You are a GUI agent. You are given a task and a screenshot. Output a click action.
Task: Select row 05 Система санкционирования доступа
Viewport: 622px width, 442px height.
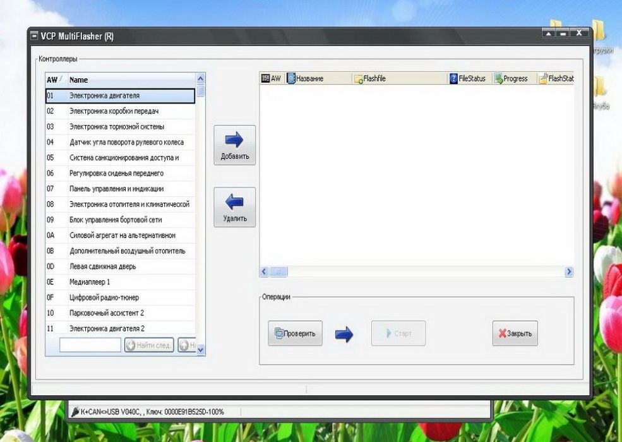click(120, 157)
